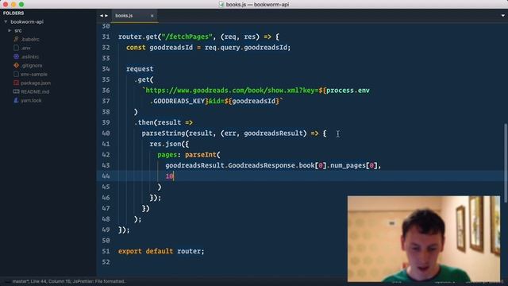This screenshot has width=508, height=286.
Task: Expand the src folder arrow
Action: click(10, 30)
